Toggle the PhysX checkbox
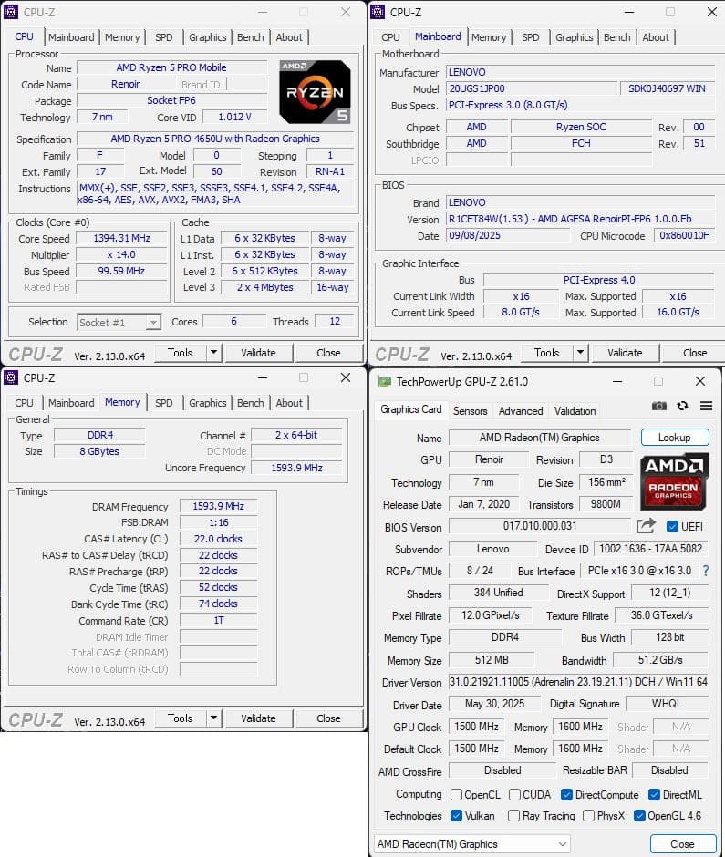Image resolution: width=725 pixels, height=857 pixels. [588, 815]
